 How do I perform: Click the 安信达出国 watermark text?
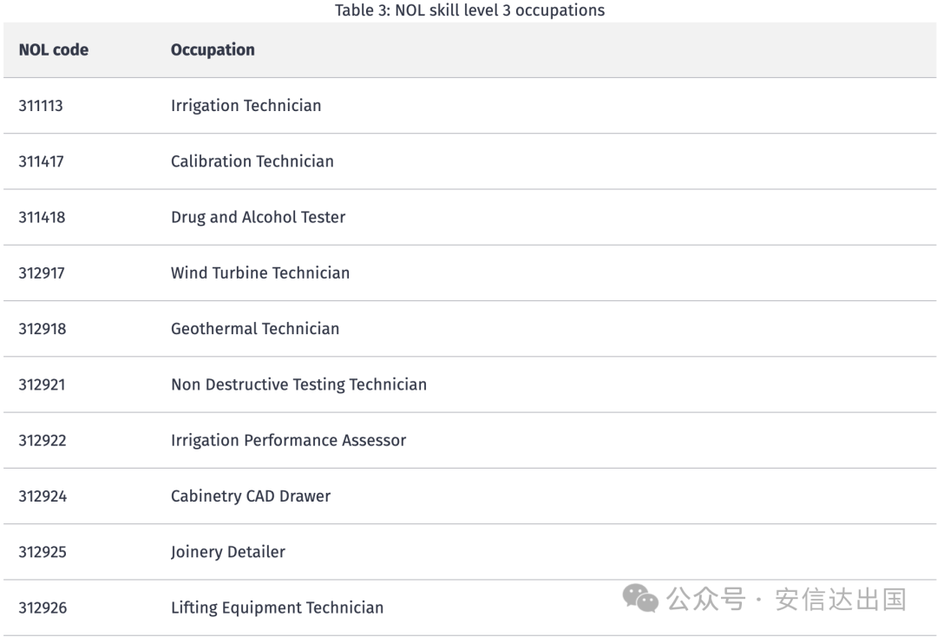point(840,599)
